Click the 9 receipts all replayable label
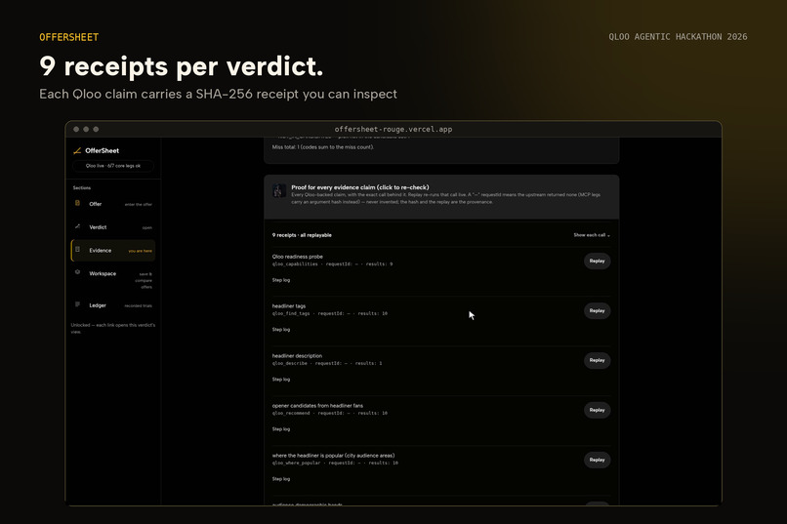 point(302,235)
